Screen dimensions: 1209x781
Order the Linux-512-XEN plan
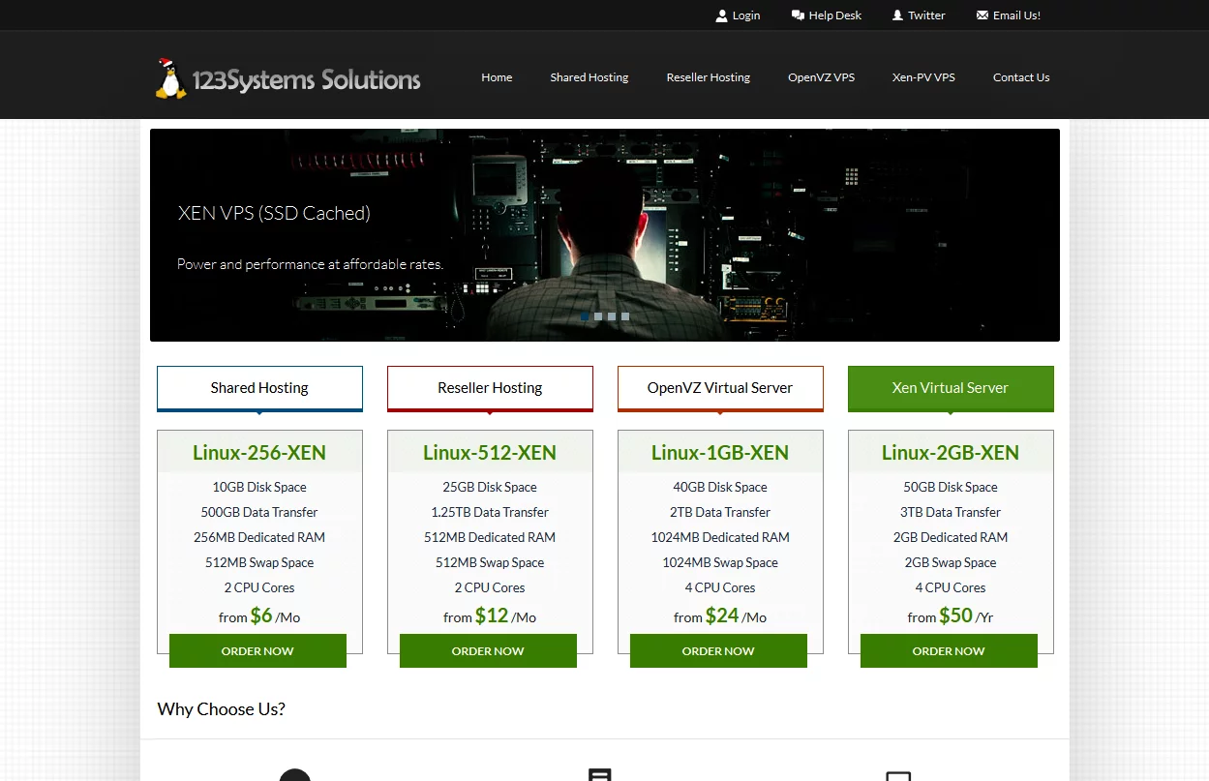488,651
